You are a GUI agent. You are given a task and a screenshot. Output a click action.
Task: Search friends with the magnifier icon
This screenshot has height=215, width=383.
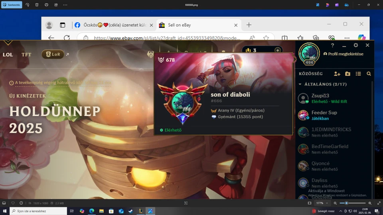click(369, 74)
